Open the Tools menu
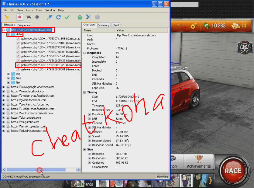254x188 pixels. point(39,10)
